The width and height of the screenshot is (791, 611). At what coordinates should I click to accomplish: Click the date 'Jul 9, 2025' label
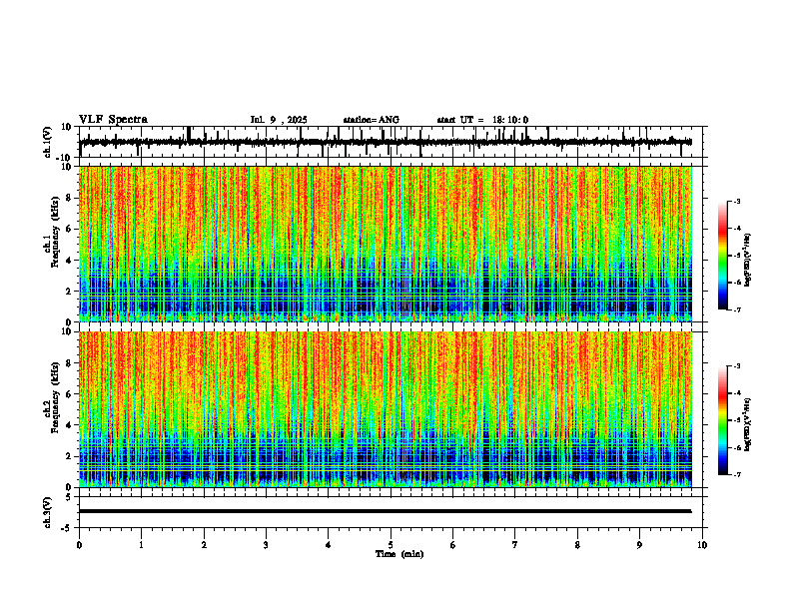point(279,120)
